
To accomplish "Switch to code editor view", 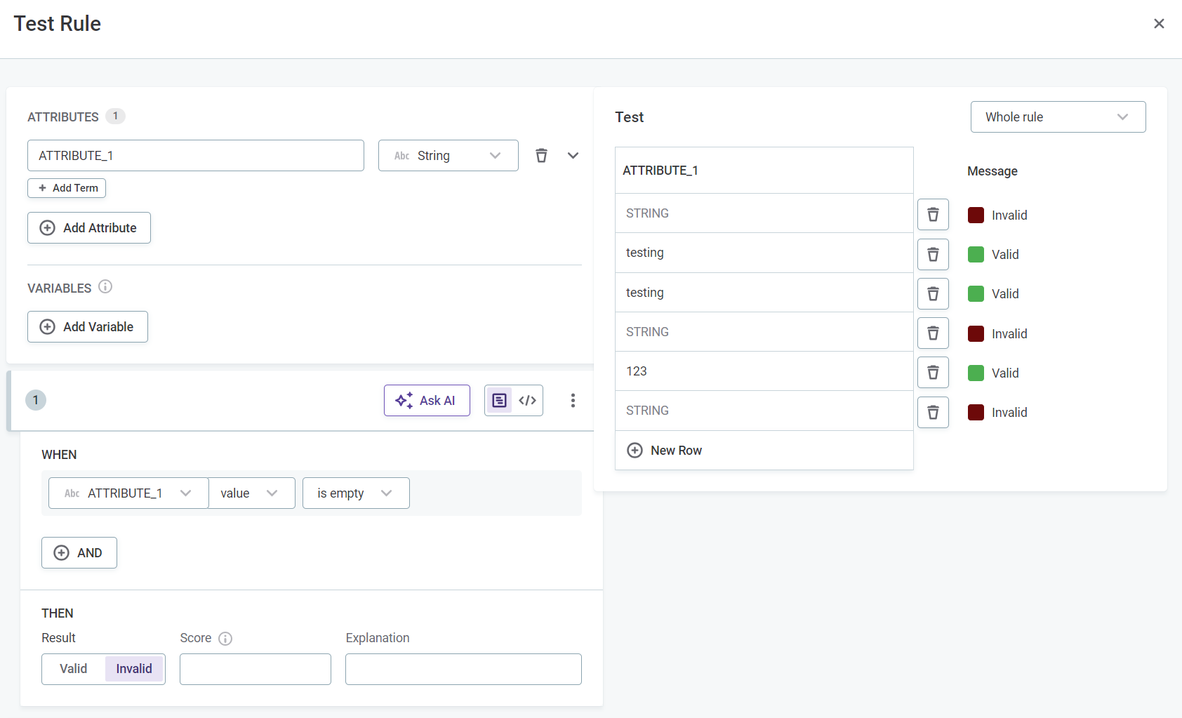I will [528, 400].
